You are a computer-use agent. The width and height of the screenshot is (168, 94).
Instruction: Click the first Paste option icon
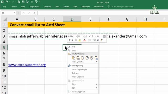click(x=73, y=58)
